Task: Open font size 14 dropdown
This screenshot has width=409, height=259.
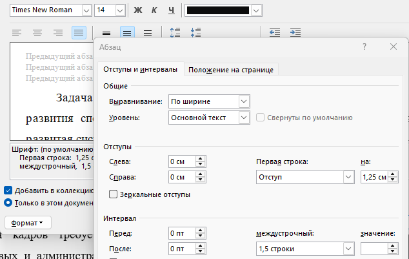Action: pyautogui.click(x=120, y=11)
